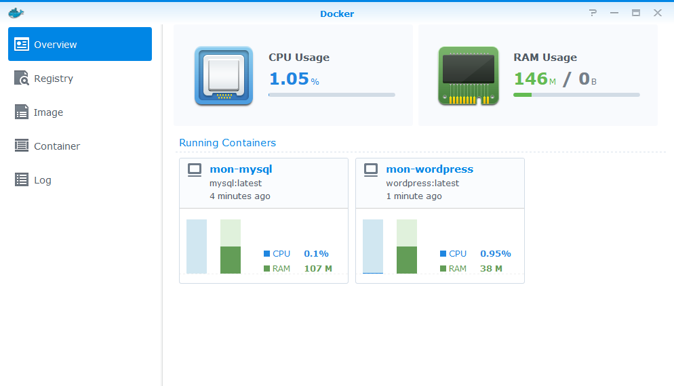Image resolution: width=674 pixels, height=386 pixels.
Task: Click the Image list icon
Action: click(22, 112)
